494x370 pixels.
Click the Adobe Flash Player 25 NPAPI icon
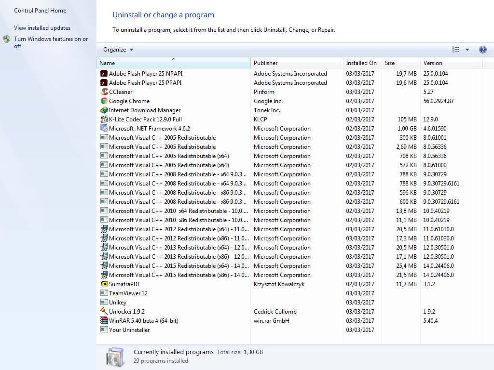(x=104, y=74)
